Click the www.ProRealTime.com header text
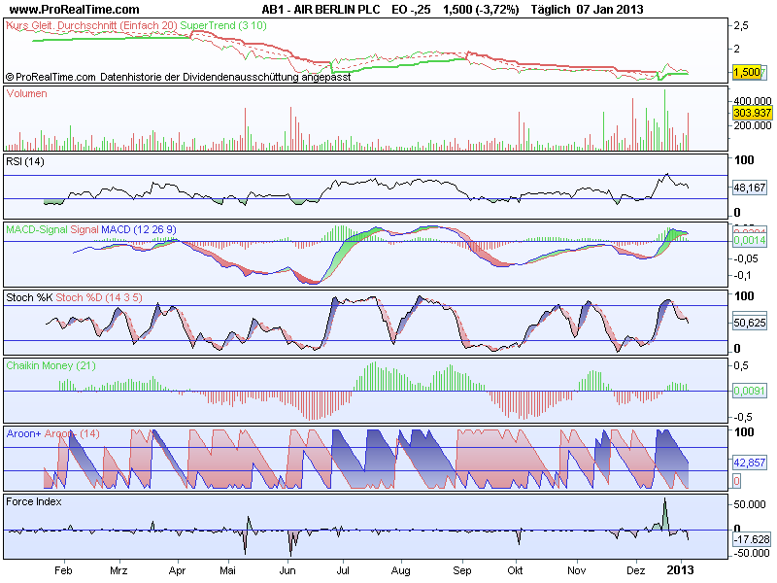 [75, 10]
